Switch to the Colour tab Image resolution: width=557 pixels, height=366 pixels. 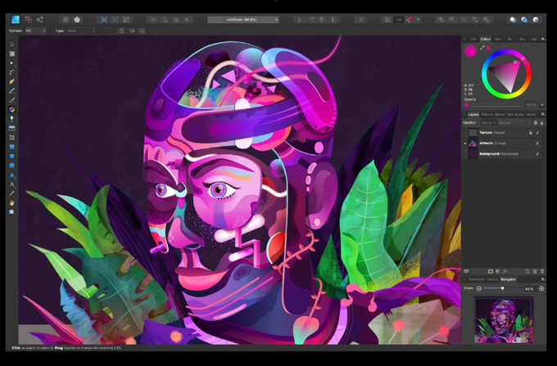pyautogui.click(x=485, y=39)
